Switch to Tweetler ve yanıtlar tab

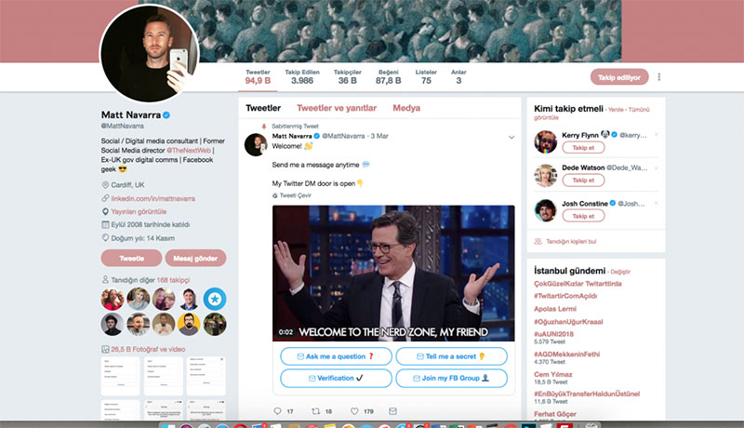[337, 108]
